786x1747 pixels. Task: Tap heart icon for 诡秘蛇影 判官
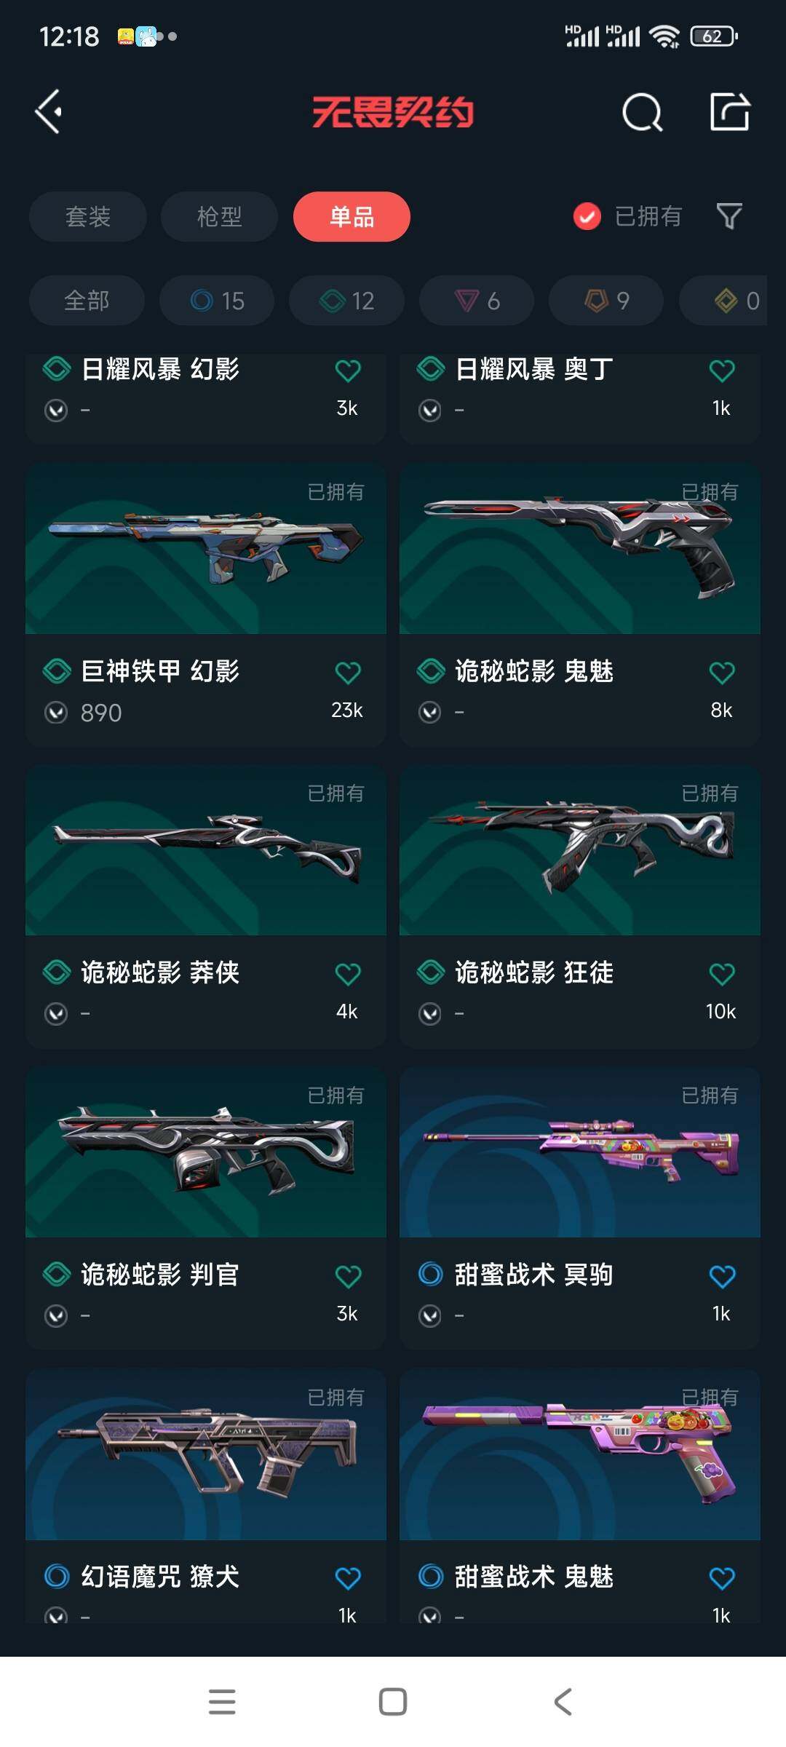coord(348,1276)
